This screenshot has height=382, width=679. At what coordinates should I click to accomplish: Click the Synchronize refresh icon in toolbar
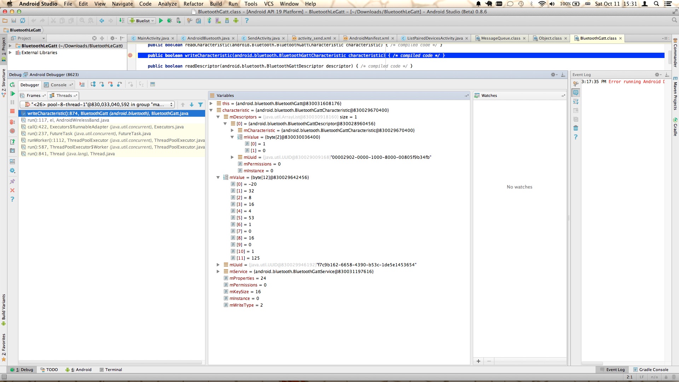pyautogui.click(x=23, y=21)
